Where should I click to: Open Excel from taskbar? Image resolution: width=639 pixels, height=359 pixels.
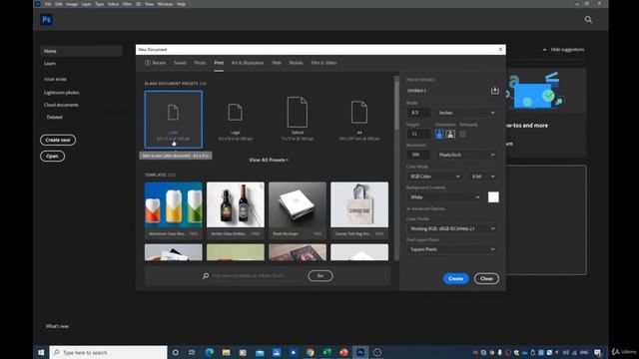pyautogui.click(x=326, y=352)
